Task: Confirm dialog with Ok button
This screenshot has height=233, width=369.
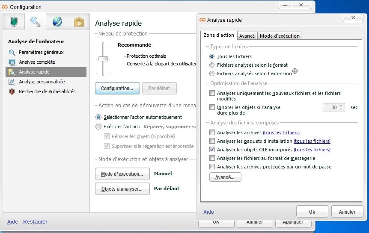Action: tap(312, 212)
